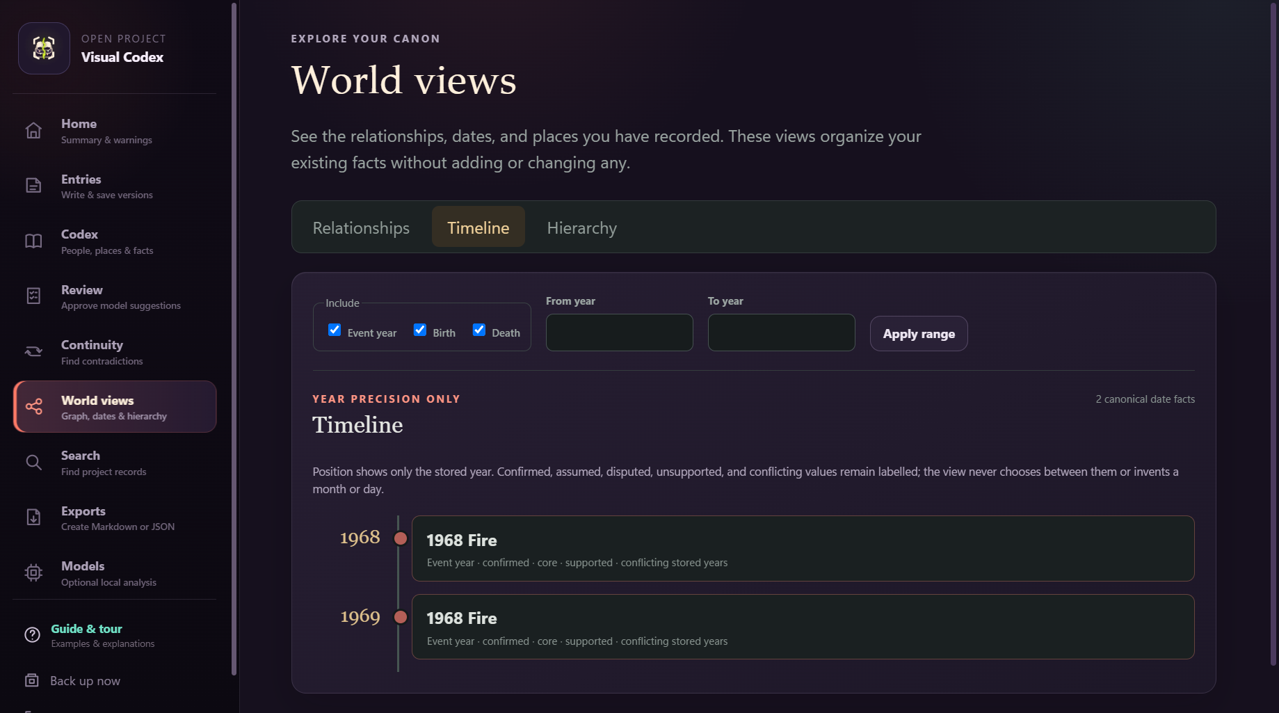The width and height of the screenshot is (1279, 713).
Task: Switch to the Relationships tab
Action: pyautogui.click(x=361, y=227)
